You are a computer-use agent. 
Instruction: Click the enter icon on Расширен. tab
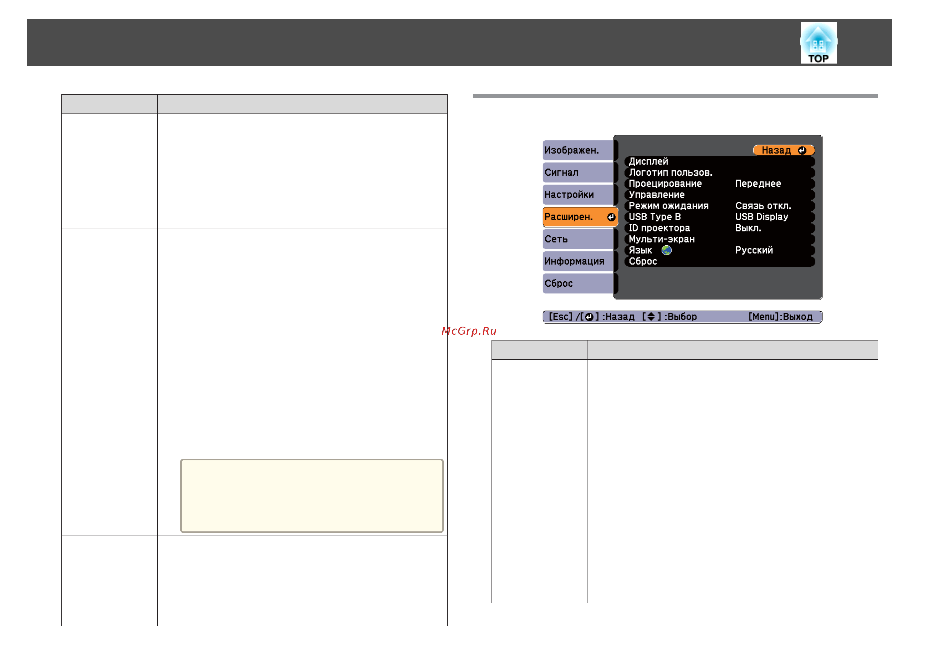point(611,217)
